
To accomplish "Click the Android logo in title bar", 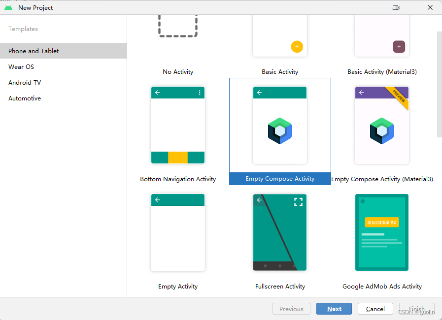I will 8,7.
